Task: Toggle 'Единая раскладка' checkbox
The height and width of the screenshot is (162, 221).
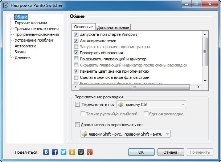Action: coord(146,114)
